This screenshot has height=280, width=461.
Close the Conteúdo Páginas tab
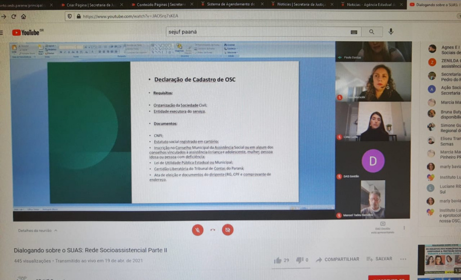191,5
